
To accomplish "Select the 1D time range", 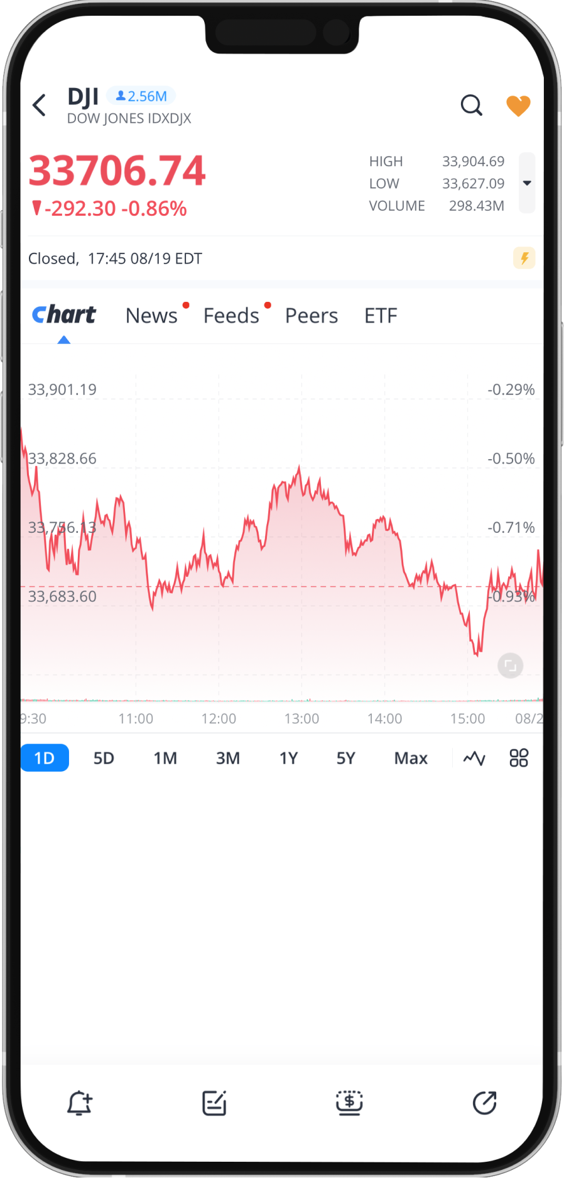I will pos(45,758).
